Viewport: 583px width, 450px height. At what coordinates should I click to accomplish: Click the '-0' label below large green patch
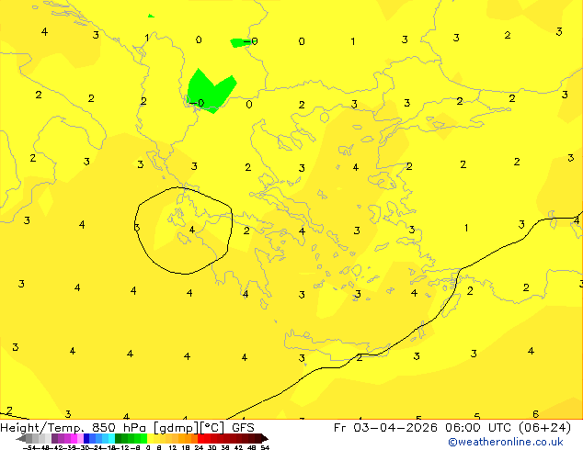[197, 103]
